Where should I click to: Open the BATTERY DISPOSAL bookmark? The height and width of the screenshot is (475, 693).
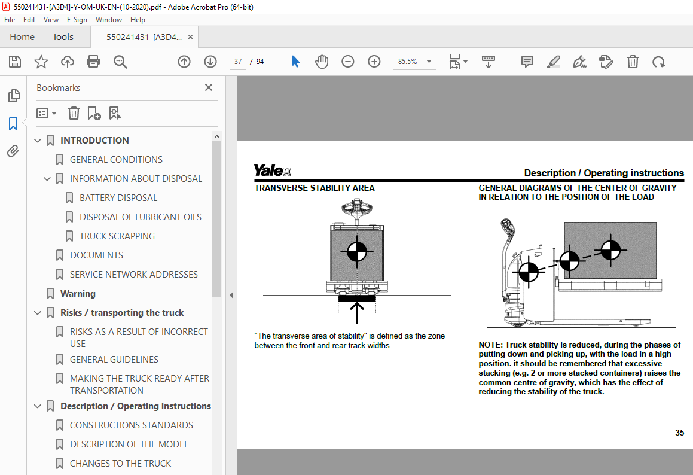118,197
